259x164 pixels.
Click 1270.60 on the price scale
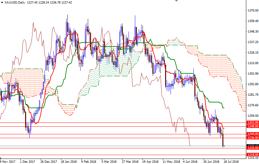[x=252, y=105]
